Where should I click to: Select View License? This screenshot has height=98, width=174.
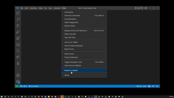pos(84,54)
